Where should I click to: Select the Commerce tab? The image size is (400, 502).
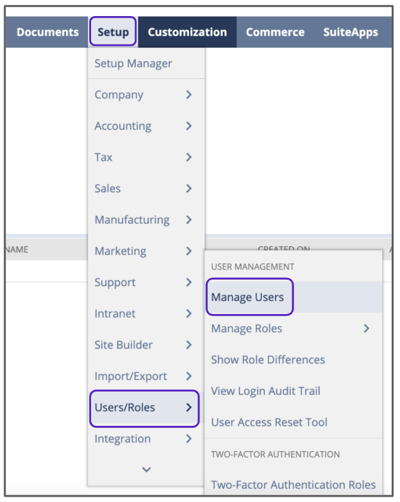[x=275, y=32]
